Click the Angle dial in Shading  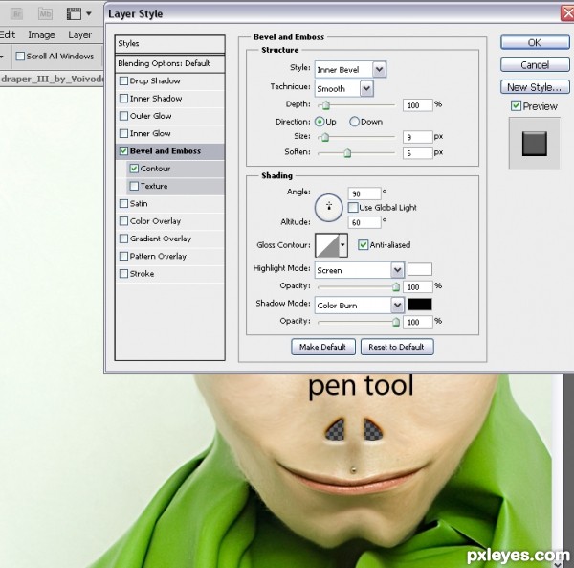tap(328, 208)
